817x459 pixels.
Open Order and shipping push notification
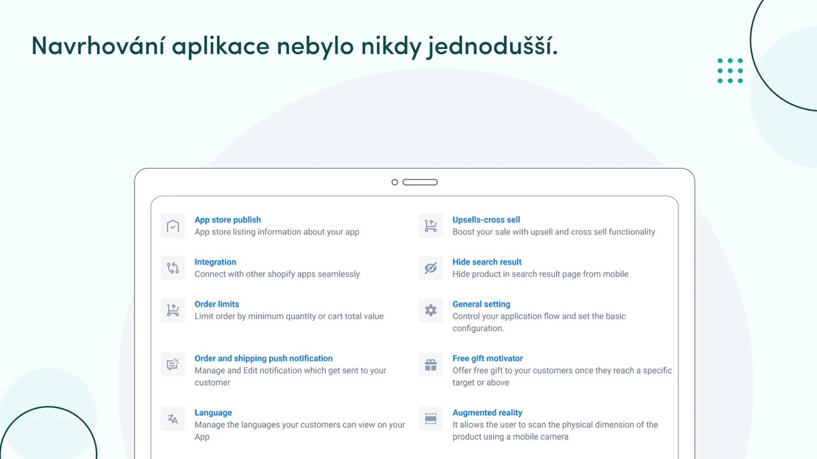pos(264,358)
